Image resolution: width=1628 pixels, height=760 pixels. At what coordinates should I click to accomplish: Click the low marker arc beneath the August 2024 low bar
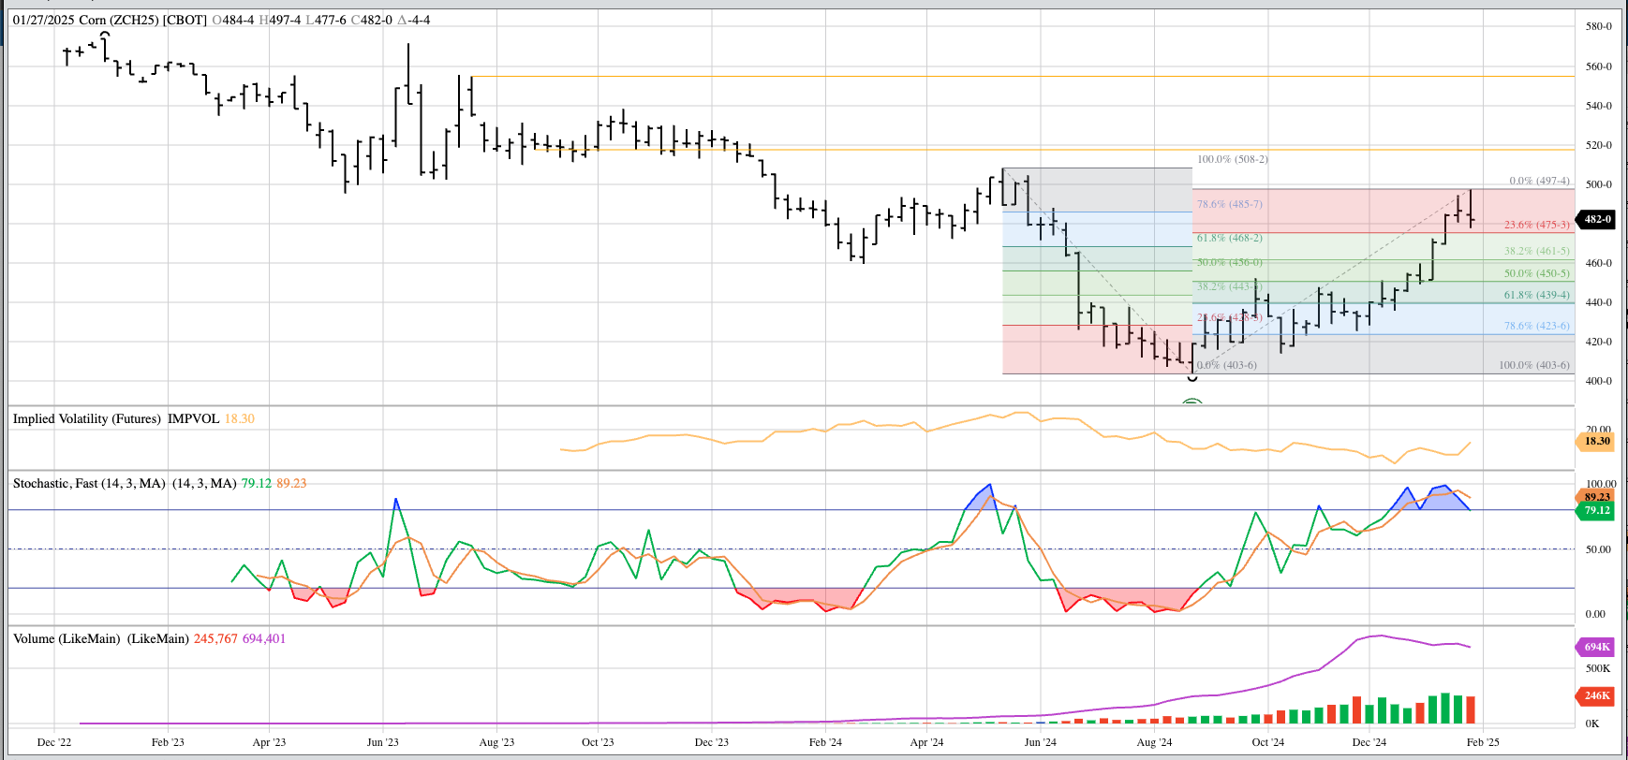[x=1192, y=378]
